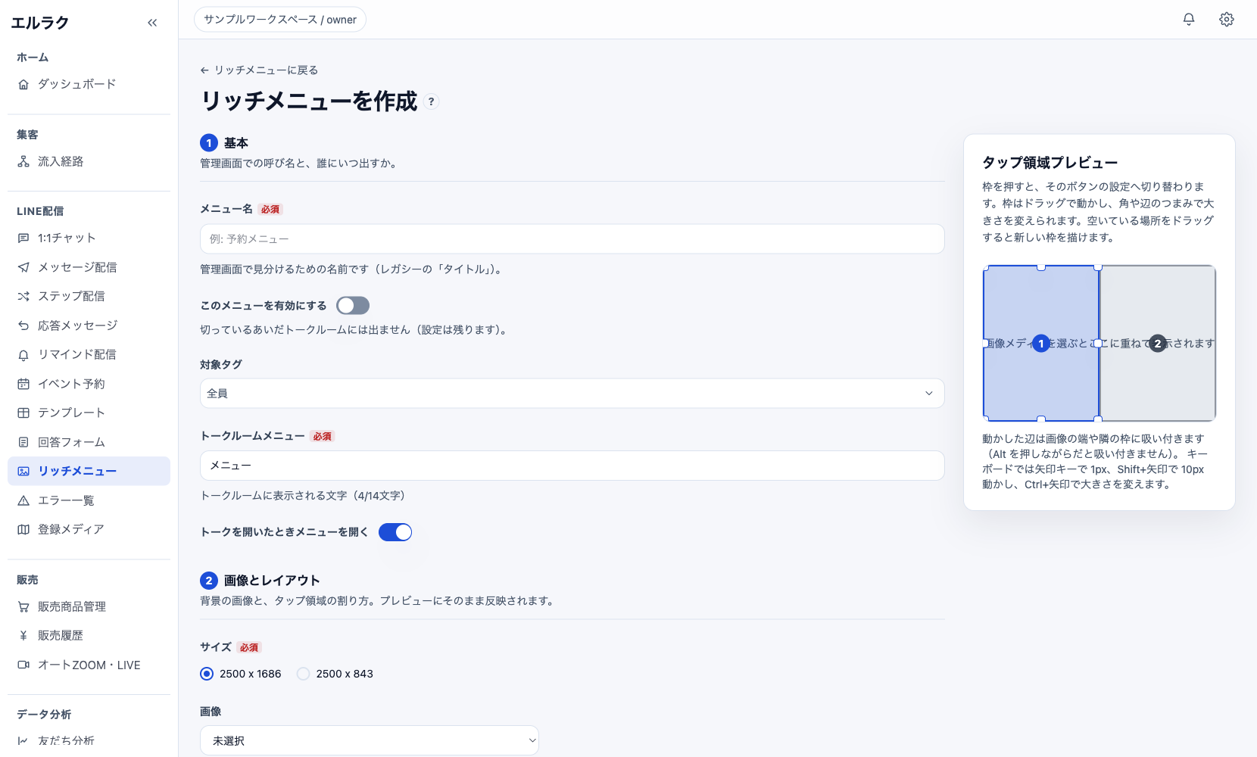
Task: Open イベント予約 in the sidebar
Action: click(89, 384)
